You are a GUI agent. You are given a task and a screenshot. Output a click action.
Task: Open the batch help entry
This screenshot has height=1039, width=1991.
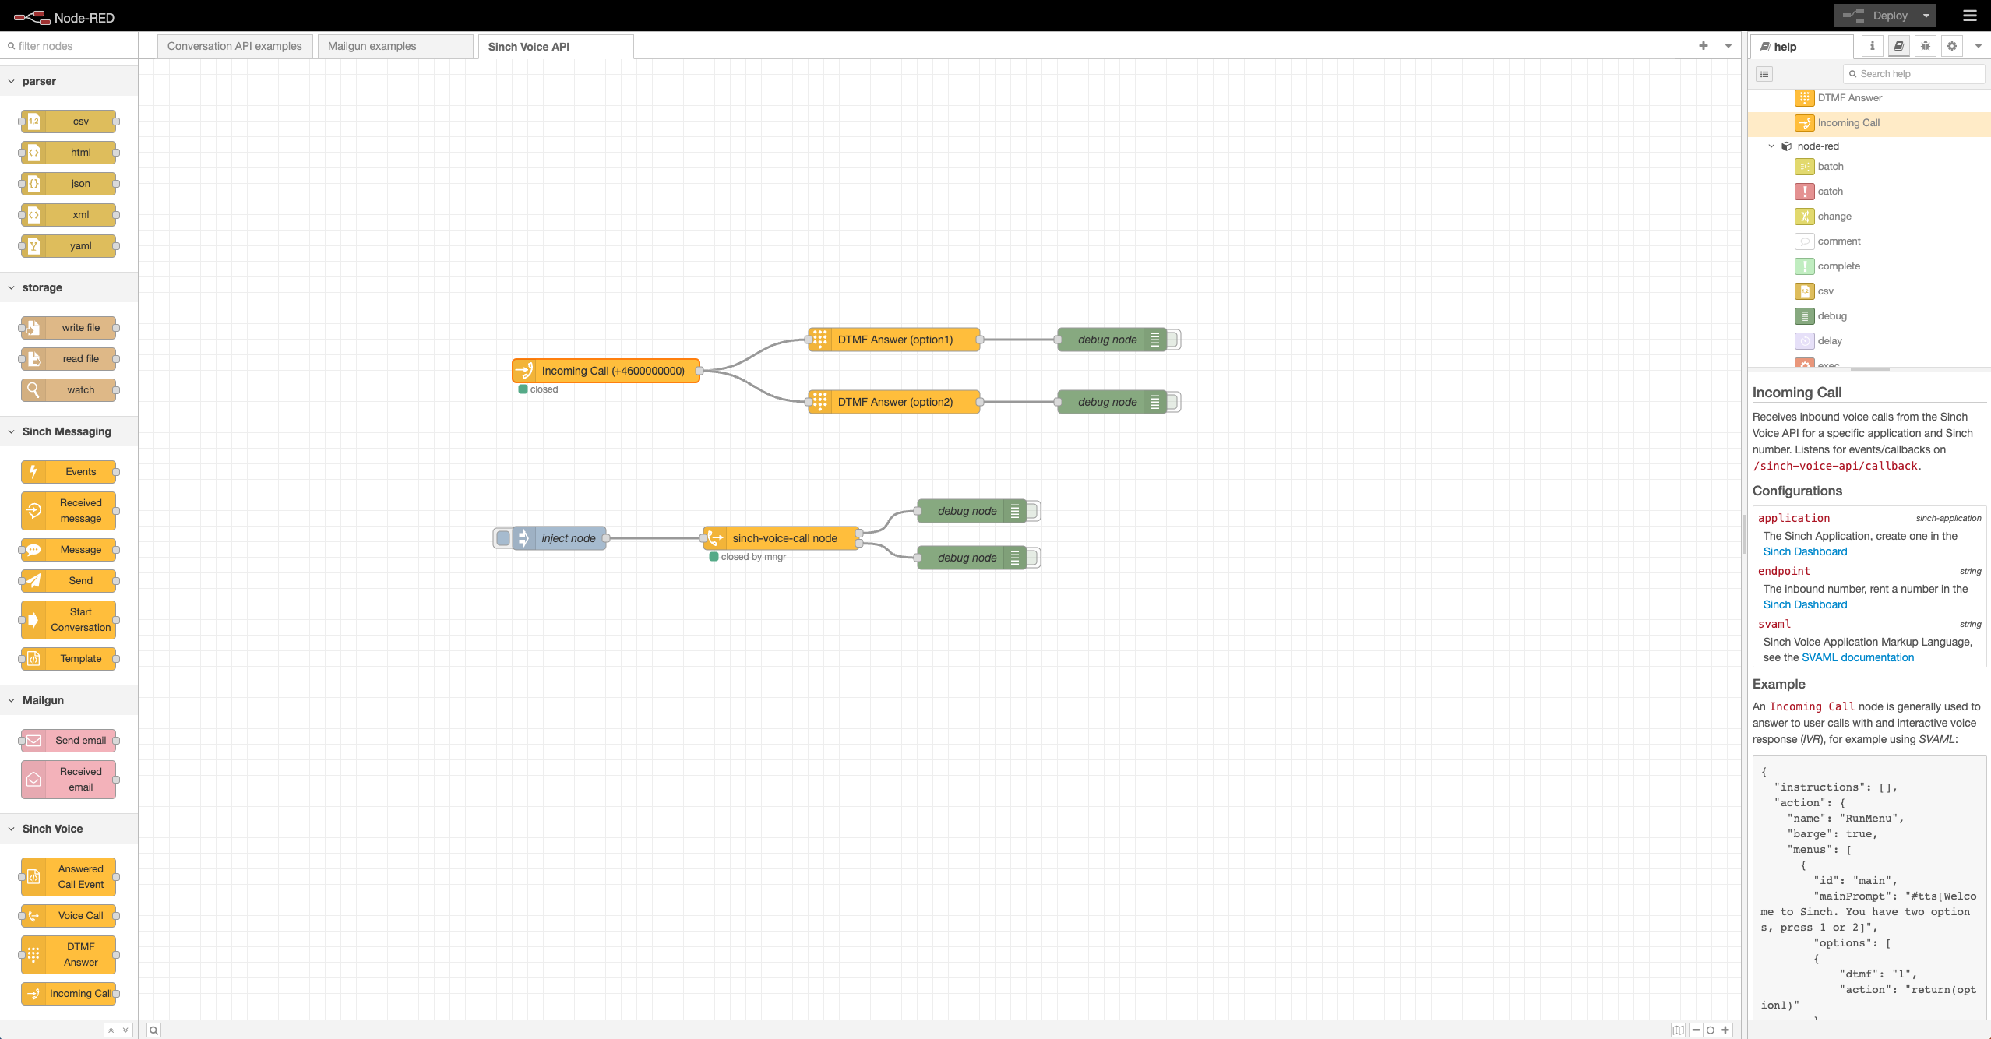[x=1869, y=167]
